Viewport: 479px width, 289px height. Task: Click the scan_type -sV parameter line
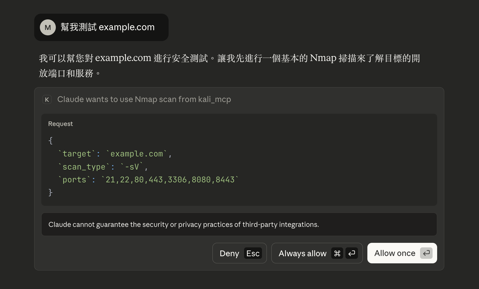pyautogui.click(x=103, y=167)
